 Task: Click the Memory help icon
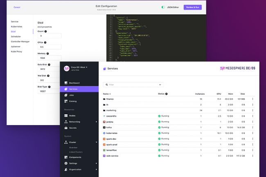pos(47,54)
